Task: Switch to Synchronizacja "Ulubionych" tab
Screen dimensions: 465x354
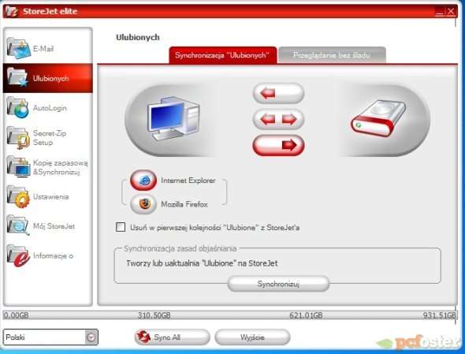Action: [223, 55]
